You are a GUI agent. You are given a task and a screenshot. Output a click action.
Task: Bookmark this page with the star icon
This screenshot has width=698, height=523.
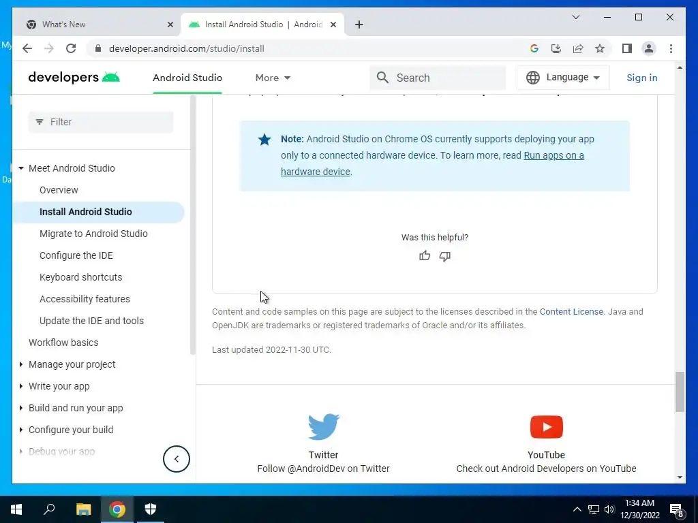600,48
